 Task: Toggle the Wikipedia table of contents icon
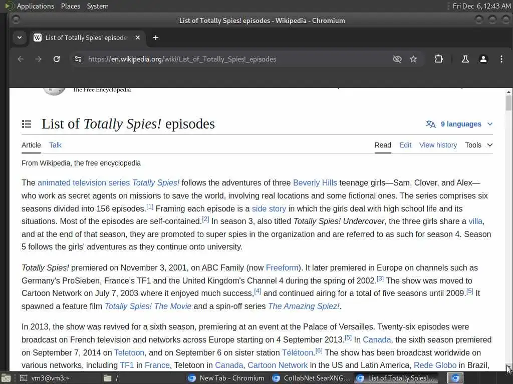(x=27, y=124)
